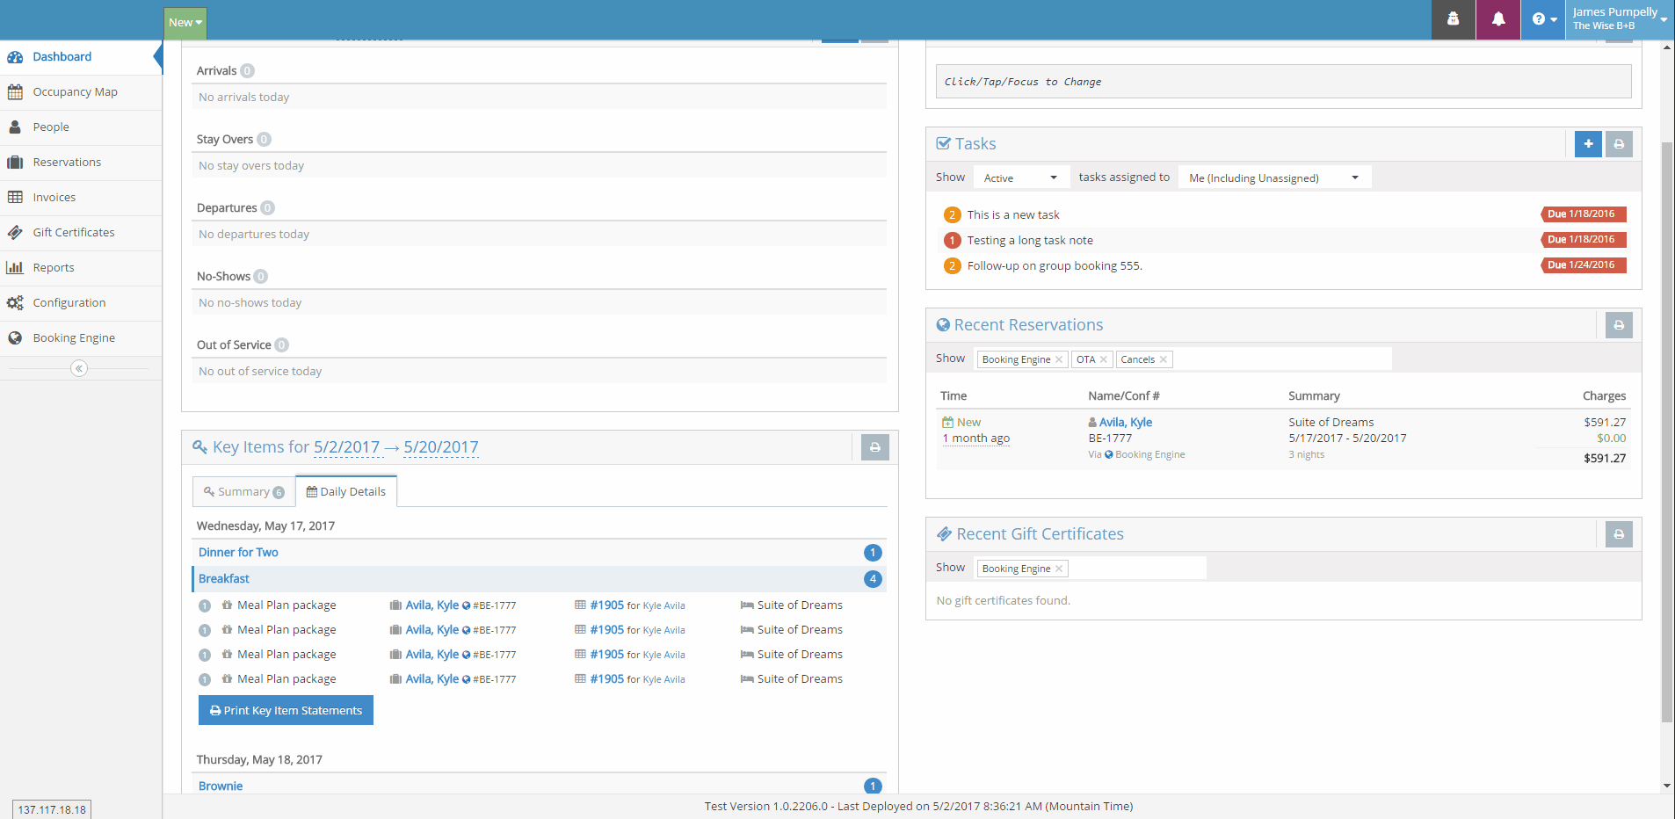Click the 137.117.18.18 IP label
The image size is (1675, 819).
pyautogui.click(x=52, y=809)
